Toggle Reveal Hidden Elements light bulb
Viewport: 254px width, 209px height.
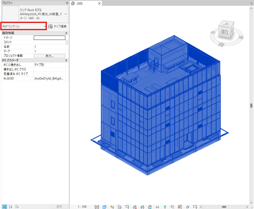(x=165, y=207)
